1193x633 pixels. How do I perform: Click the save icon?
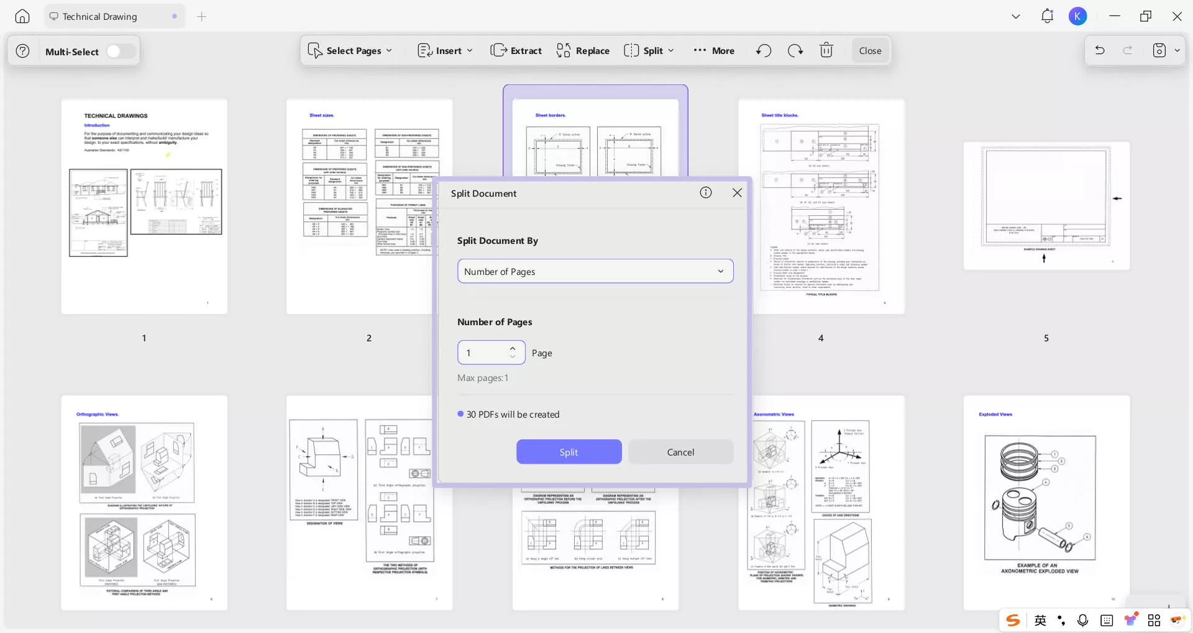(1159, 50)
